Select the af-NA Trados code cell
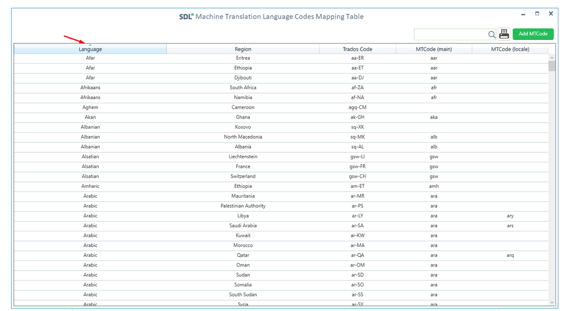The height and width of the screenshot is (311, 562). (x=357, y=98)
